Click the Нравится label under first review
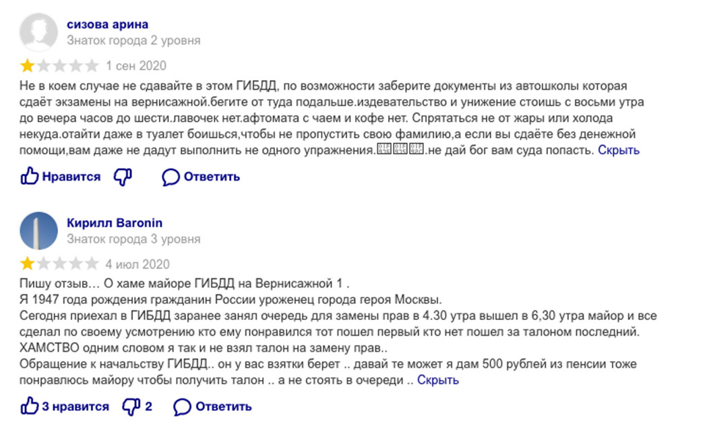Viewport: 705px width, 438px height. 71,177
